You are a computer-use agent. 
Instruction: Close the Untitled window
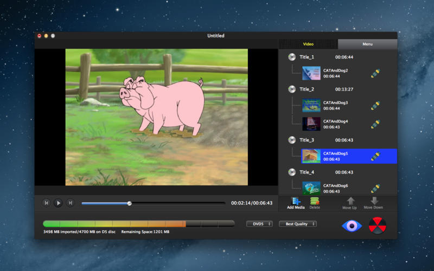coord(39,36)
